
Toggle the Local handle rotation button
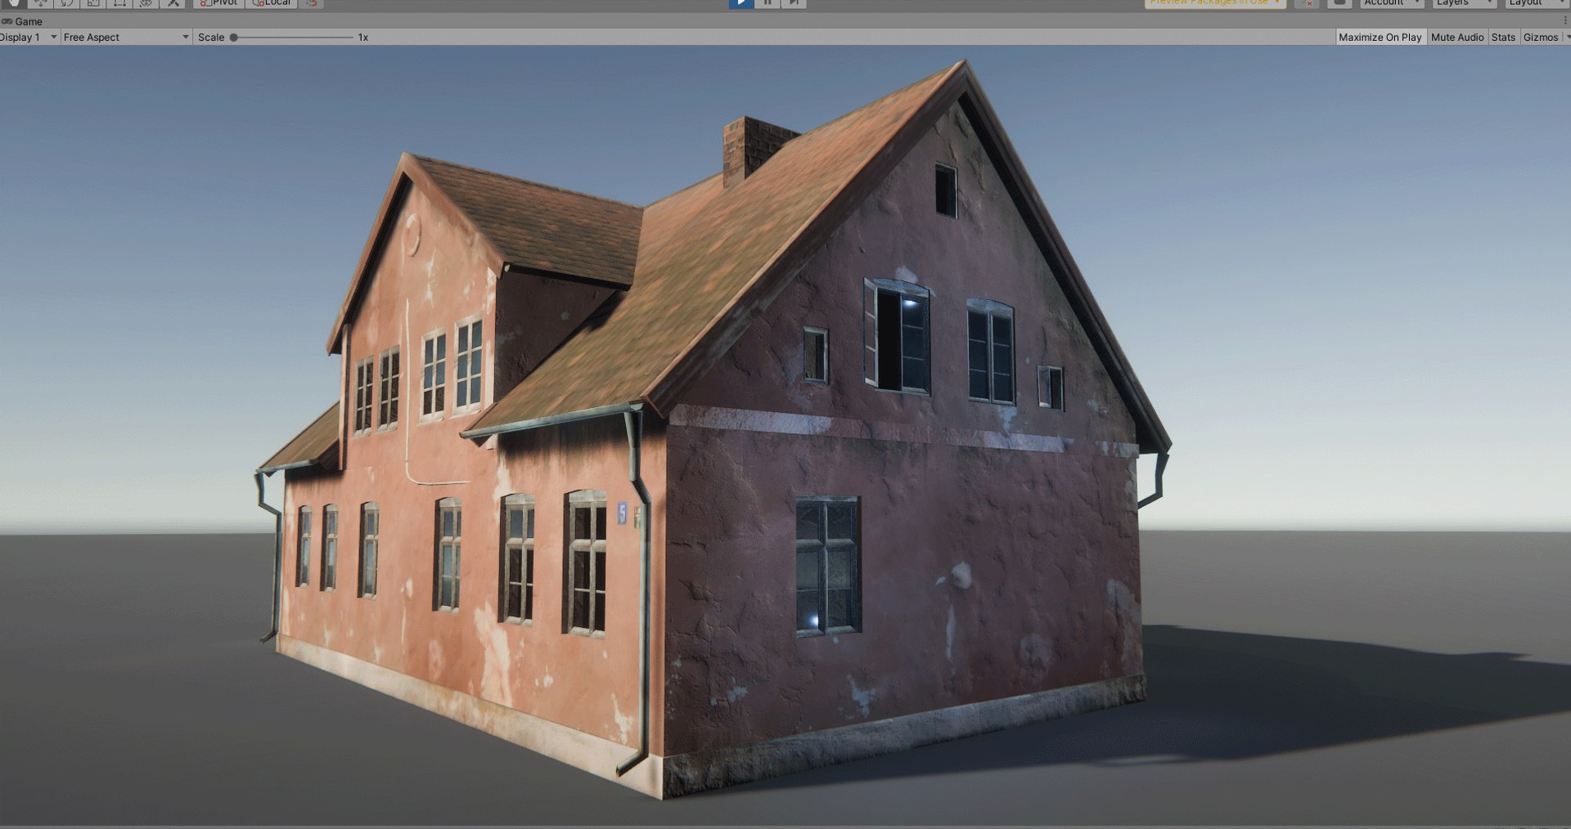[x=272, y=3]
